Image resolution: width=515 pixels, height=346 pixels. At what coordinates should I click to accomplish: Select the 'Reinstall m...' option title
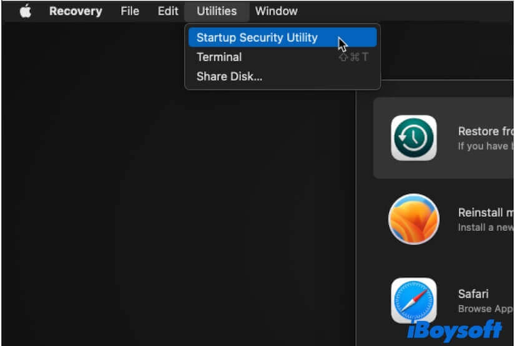pyautogui.click(x=486, y=212)
